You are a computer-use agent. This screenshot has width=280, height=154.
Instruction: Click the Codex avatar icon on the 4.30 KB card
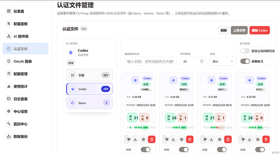click(x=135, y=80)
